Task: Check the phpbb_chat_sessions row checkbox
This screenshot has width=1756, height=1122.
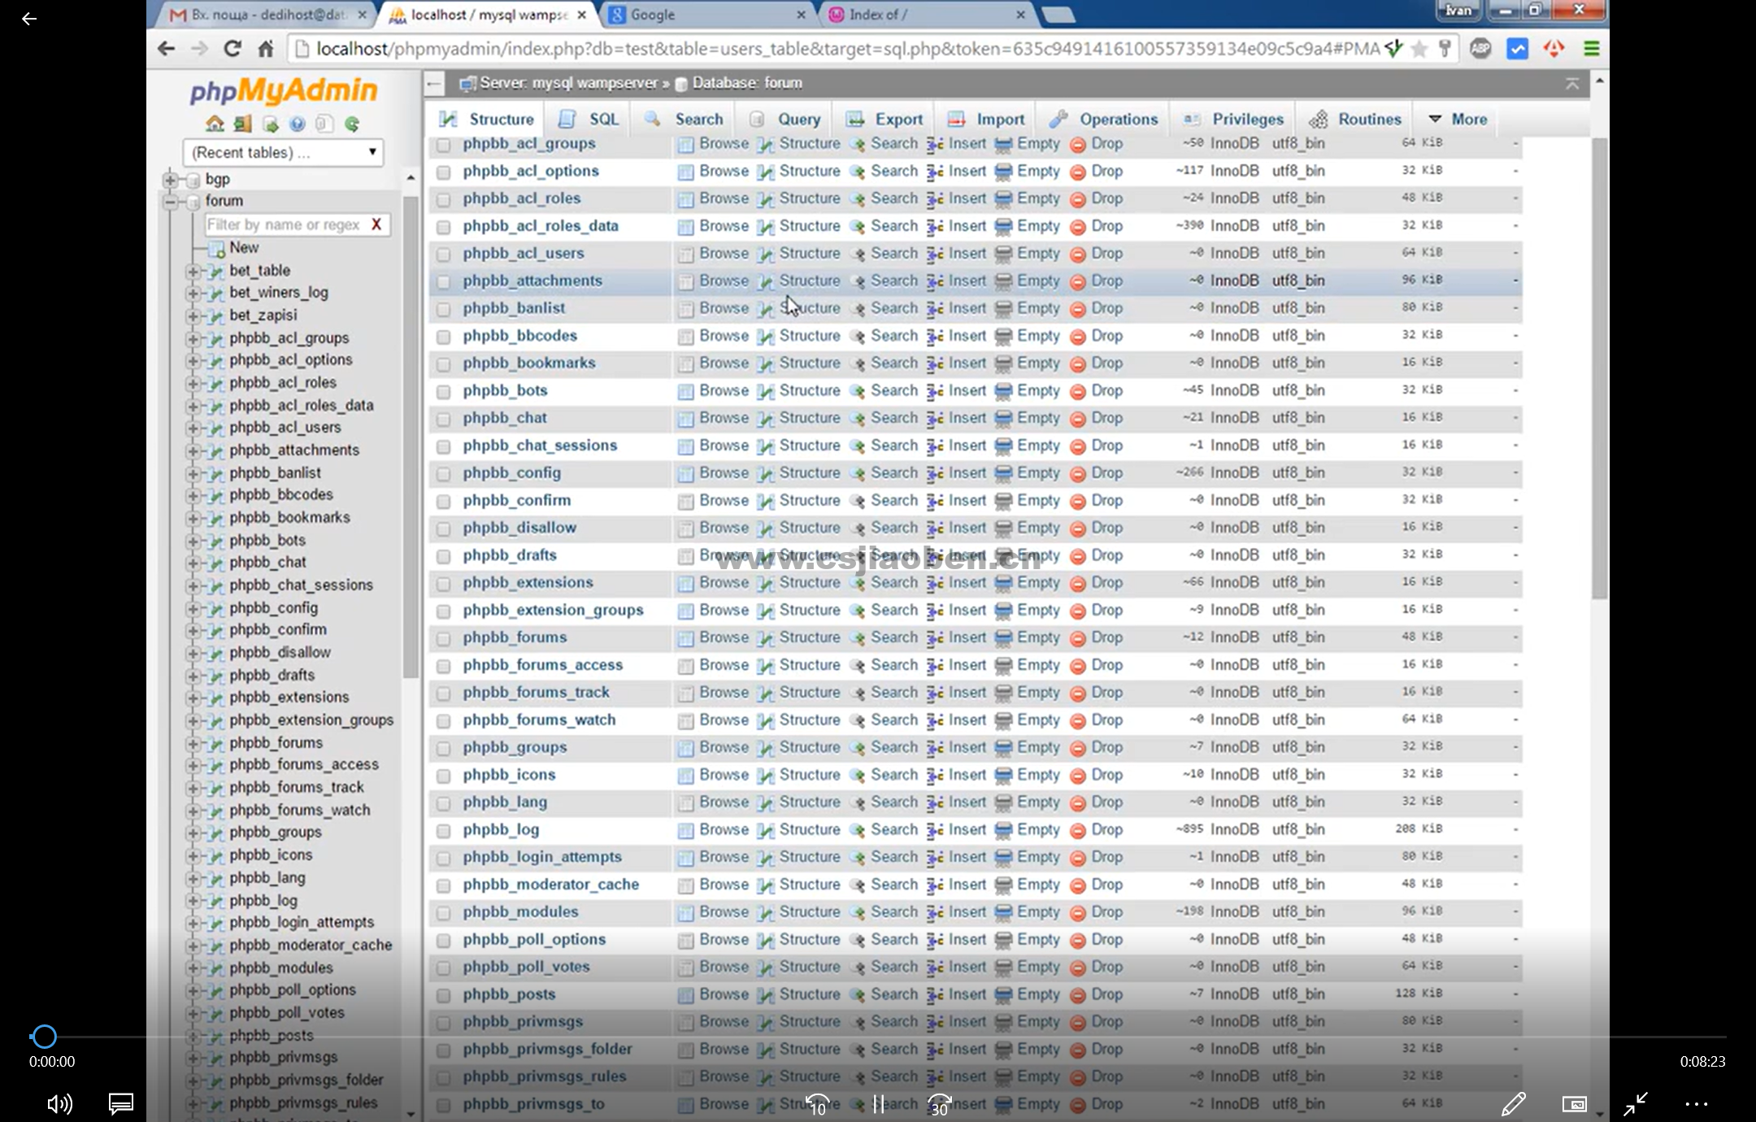Action: coord(443,446)
